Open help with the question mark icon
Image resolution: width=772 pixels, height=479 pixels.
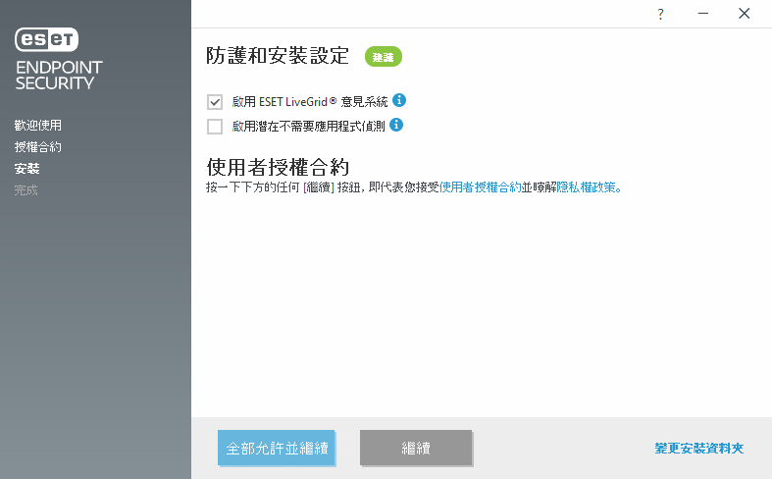coord(660,15)
